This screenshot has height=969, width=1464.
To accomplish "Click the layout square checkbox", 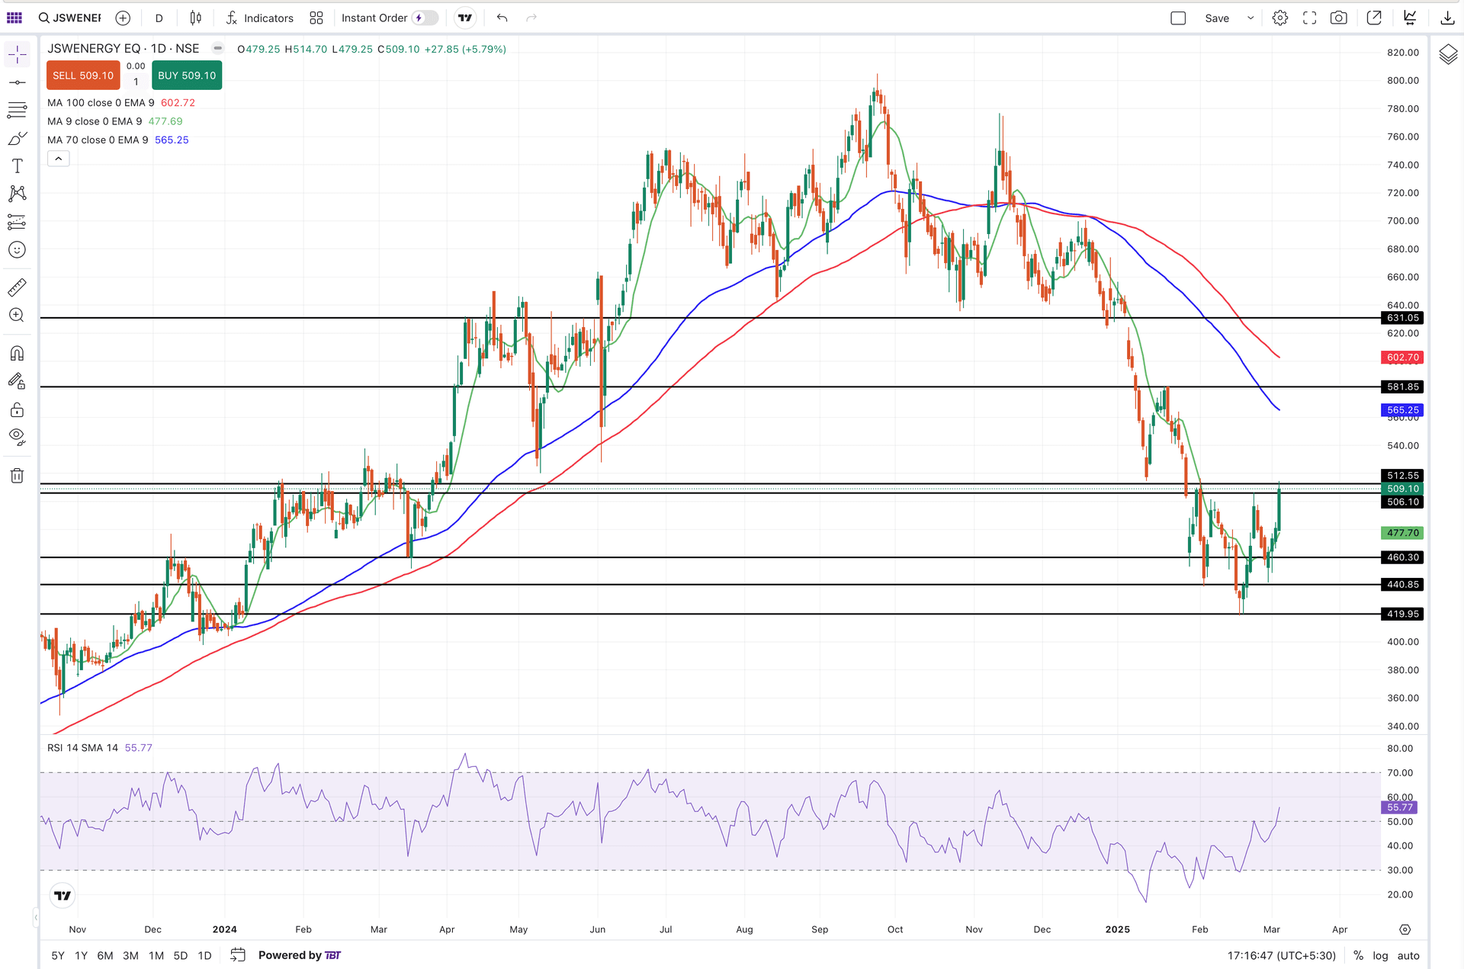I will (x=1178, y=18).
